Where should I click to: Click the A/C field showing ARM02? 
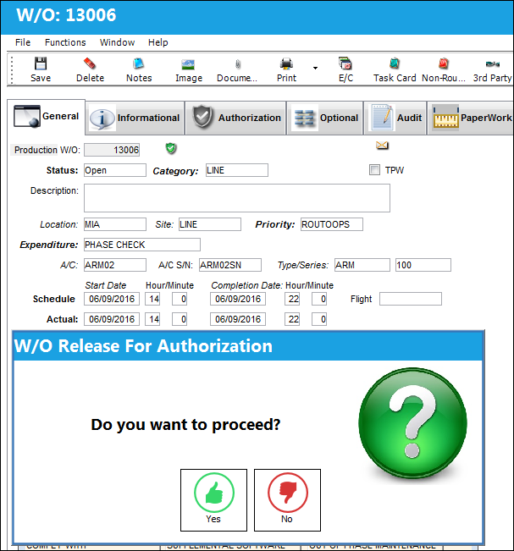[115, 265]
